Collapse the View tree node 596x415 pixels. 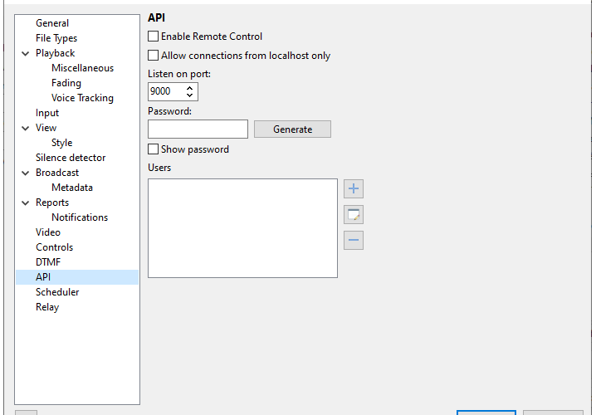26,128
